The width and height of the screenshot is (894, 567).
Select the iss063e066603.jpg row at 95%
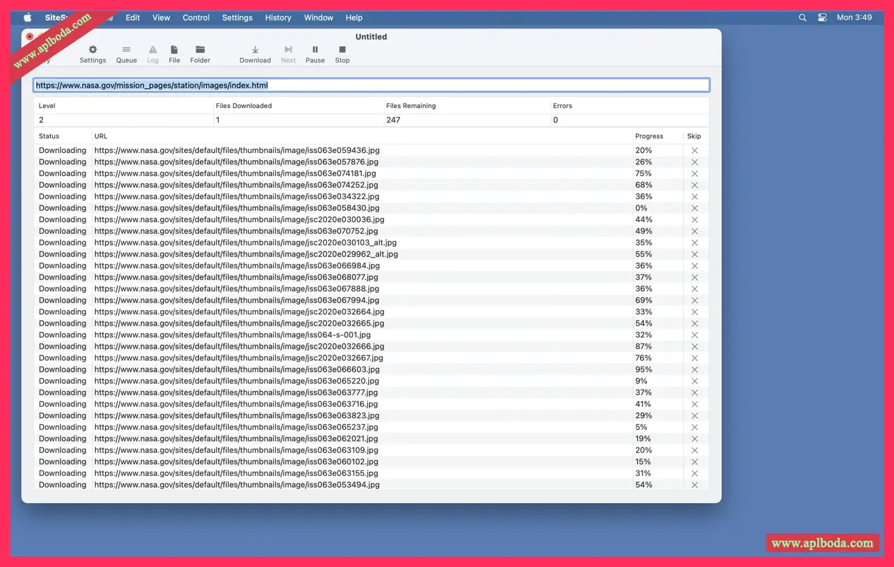click(236, 370)
